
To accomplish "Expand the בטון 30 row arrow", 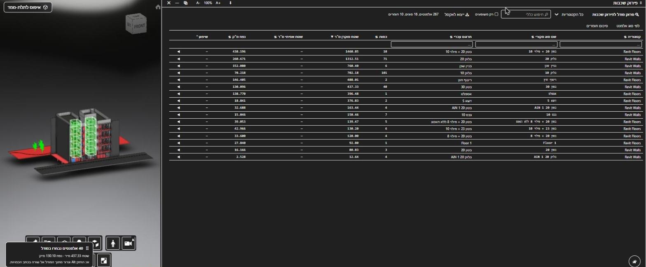I will coord(178,87).
